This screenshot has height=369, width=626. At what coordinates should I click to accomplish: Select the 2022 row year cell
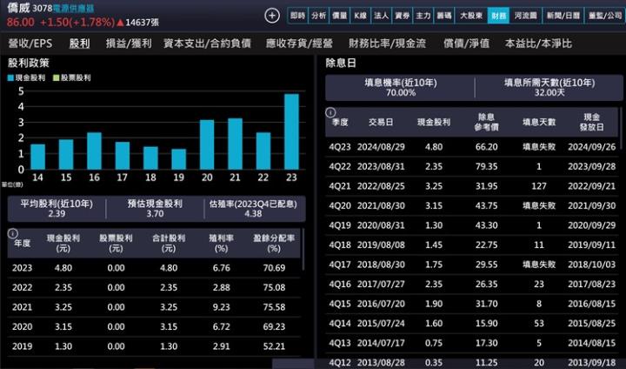click(22, 287)
